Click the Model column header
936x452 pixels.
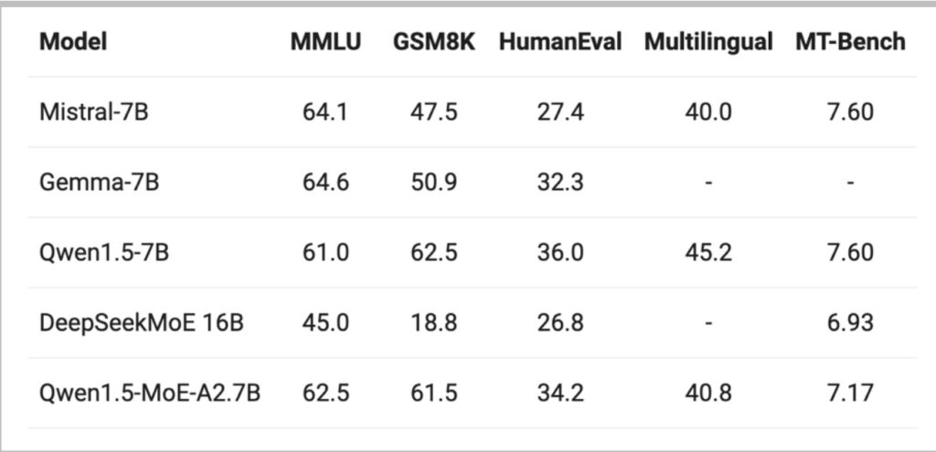click(73, 42)
